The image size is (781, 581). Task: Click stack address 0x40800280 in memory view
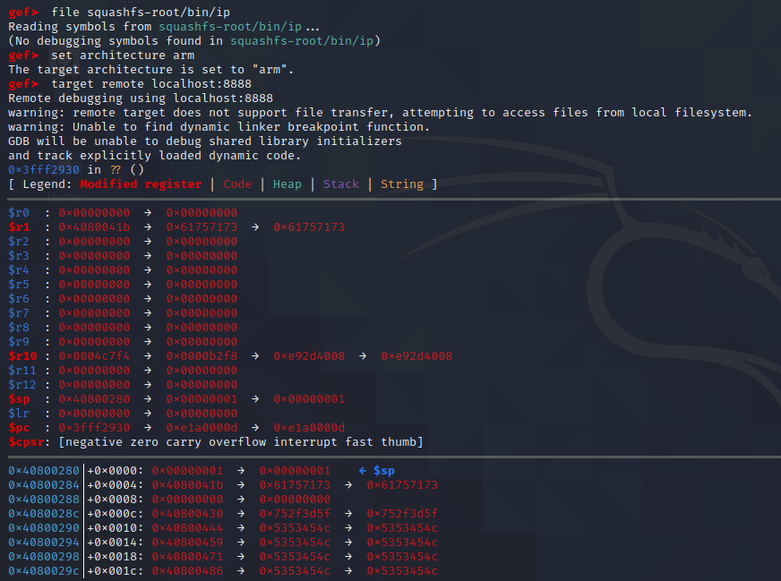[42, 470]
